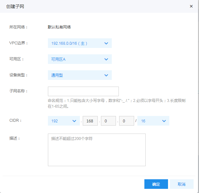Click the CIDR fourth octet field

tap(126, 121)
